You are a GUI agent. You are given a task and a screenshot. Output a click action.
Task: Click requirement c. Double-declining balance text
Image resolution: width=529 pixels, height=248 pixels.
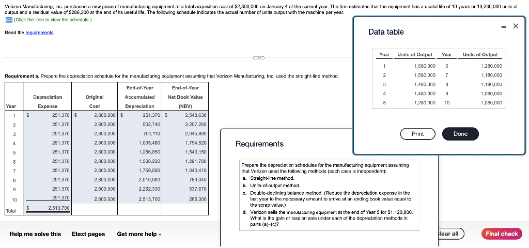[x=326, y=199]
